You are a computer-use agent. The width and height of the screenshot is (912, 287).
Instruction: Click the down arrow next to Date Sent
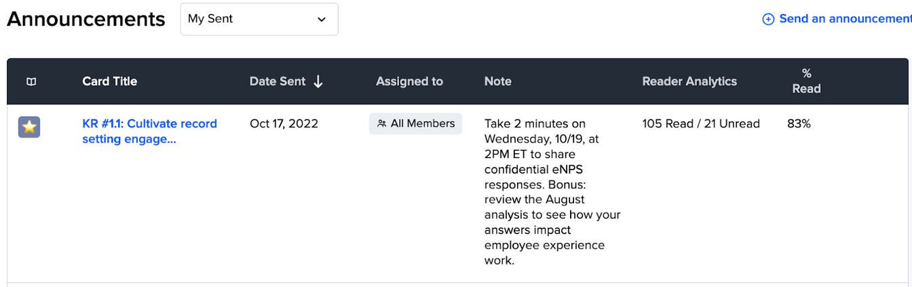(x=318, y=81)
